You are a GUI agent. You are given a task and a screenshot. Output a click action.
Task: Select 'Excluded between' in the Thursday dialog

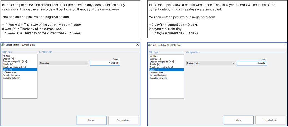20,78
